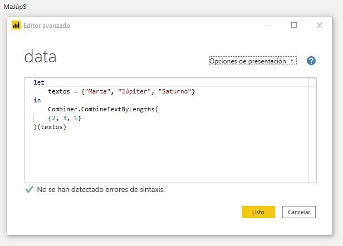Click the Power BI logo icon
The width and height of the screenshot is (343, 246).
click(16, 26)
